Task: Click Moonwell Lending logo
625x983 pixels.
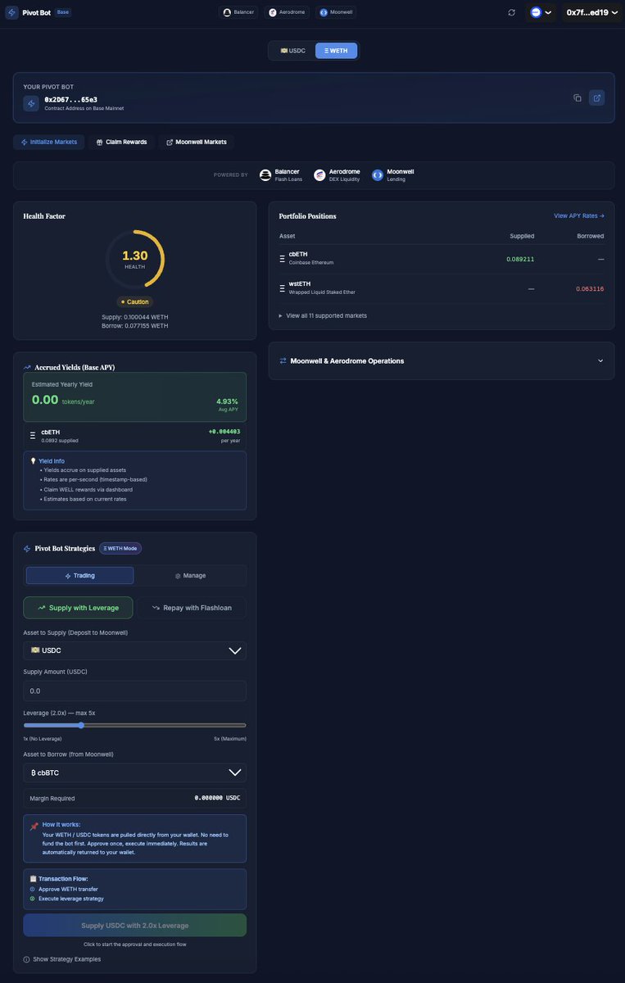Action: 378,175
